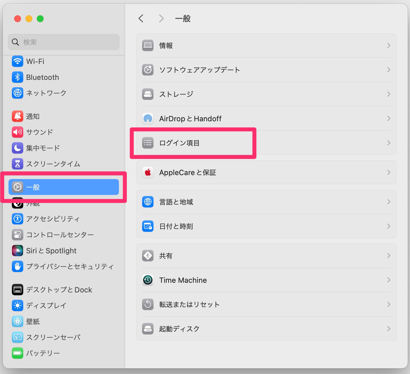Click the 日付と時刻 calendar icon
This screenshot has height=374, width=410.
[148, 226]
